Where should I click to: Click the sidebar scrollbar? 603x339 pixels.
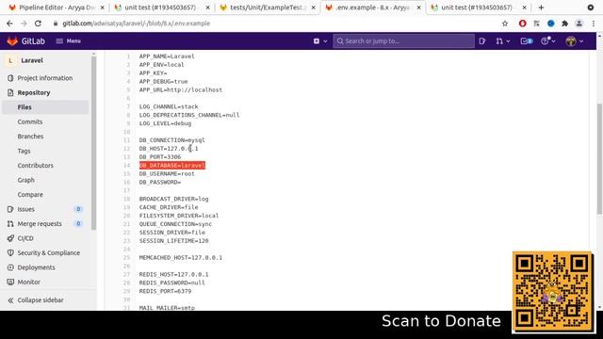(94, 142)
